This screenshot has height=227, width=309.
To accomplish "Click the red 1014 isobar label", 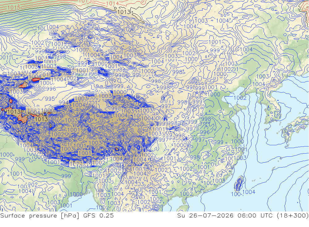I will click(x=112, y=3).
